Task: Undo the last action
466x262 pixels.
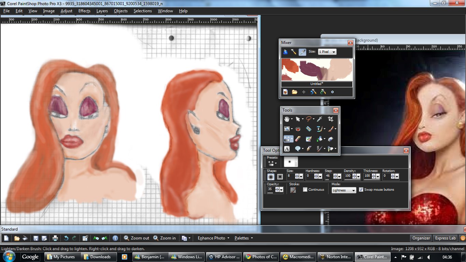Action: click(66, 238)
